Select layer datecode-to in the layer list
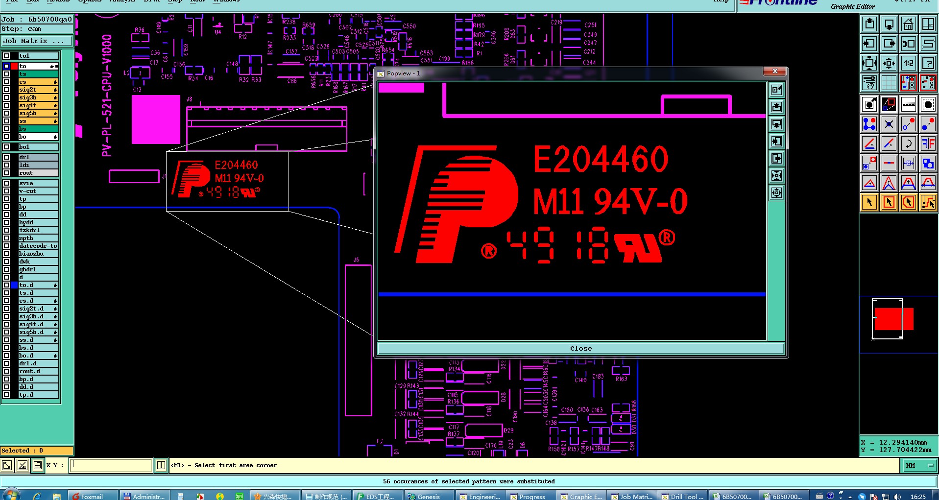This screenshot has height=500, width=939. click(39, 246)
